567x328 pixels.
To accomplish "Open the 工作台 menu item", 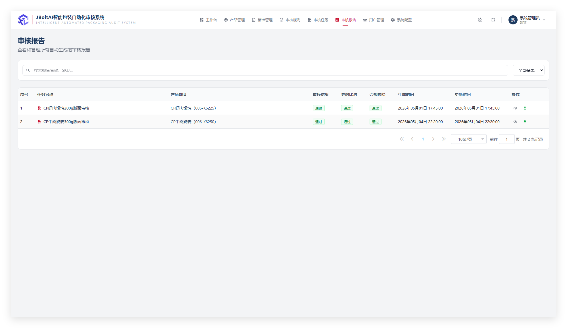I will [x=208, y=20].
